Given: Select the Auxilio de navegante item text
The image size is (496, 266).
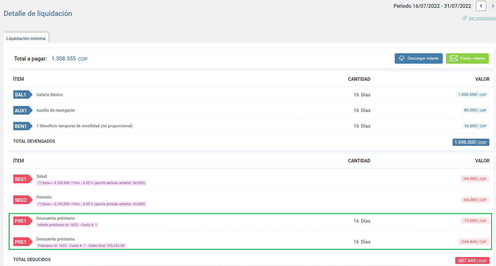Looking at the screenshot, I should click(56, 110).
